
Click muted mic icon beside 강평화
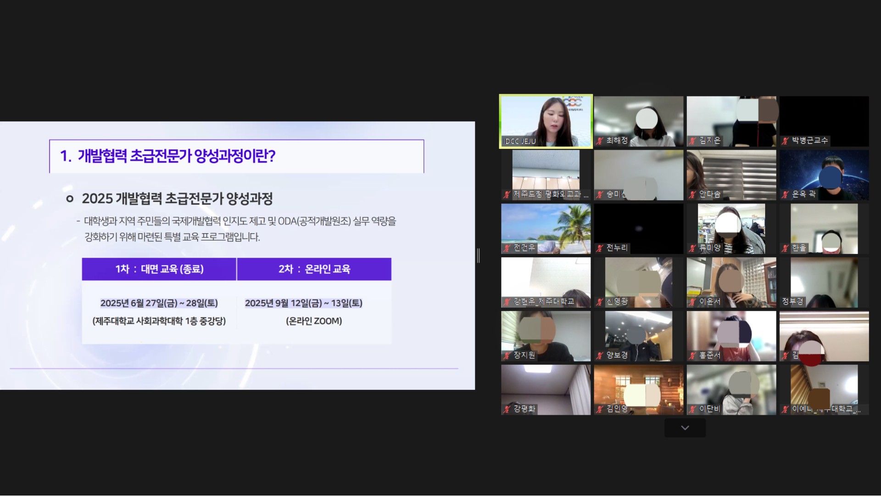[x=507, y=409]
